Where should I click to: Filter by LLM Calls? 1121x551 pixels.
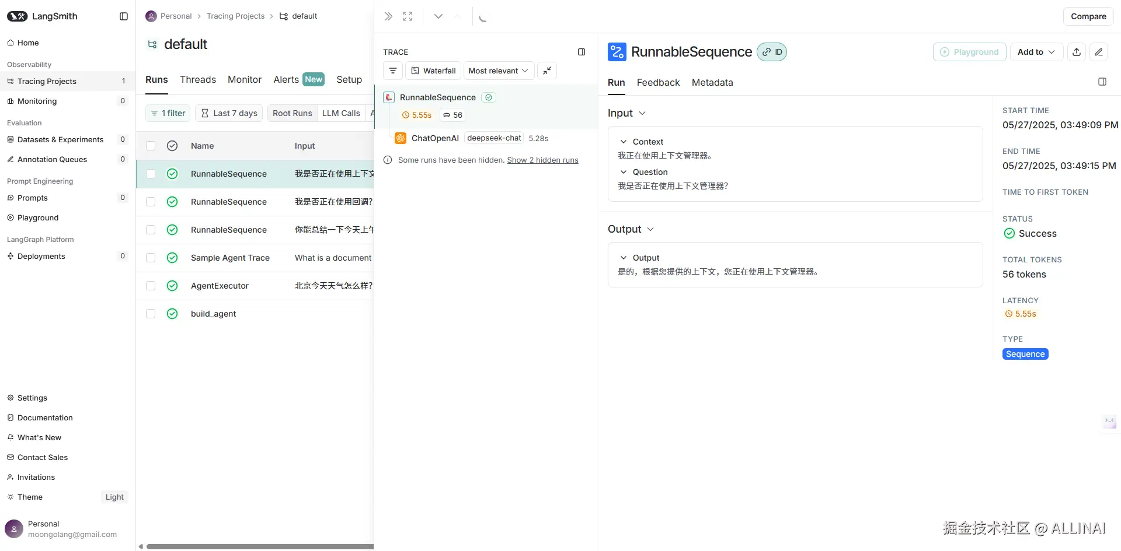pos(341,113)
